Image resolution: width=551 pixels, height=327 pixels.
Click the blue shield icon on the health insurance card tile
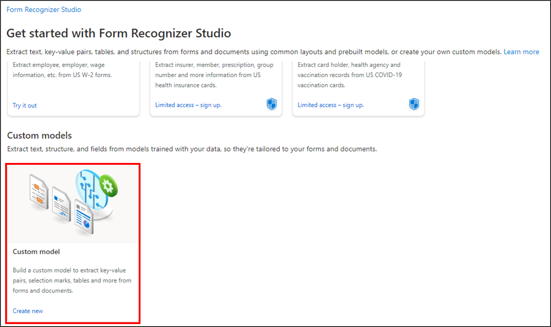pyautogui.click(x=271, y=104)
